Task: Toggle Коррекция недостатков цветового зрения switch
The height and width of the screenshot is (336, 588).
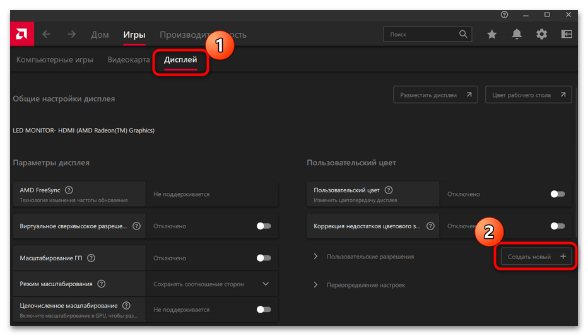Action: point(558,226)
